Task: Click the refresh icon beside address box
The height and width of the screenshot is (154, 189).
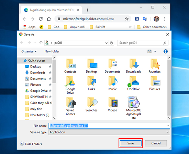Action: pos(111,43)
